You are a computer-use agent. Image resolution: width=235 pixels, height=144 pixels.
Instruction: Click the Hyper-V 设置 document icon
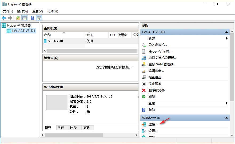(x=144, y=52)
